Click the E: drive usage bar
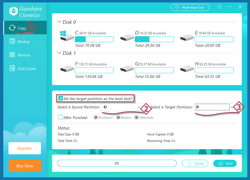The width and height of the screenshot is (250, 180). 214,39
